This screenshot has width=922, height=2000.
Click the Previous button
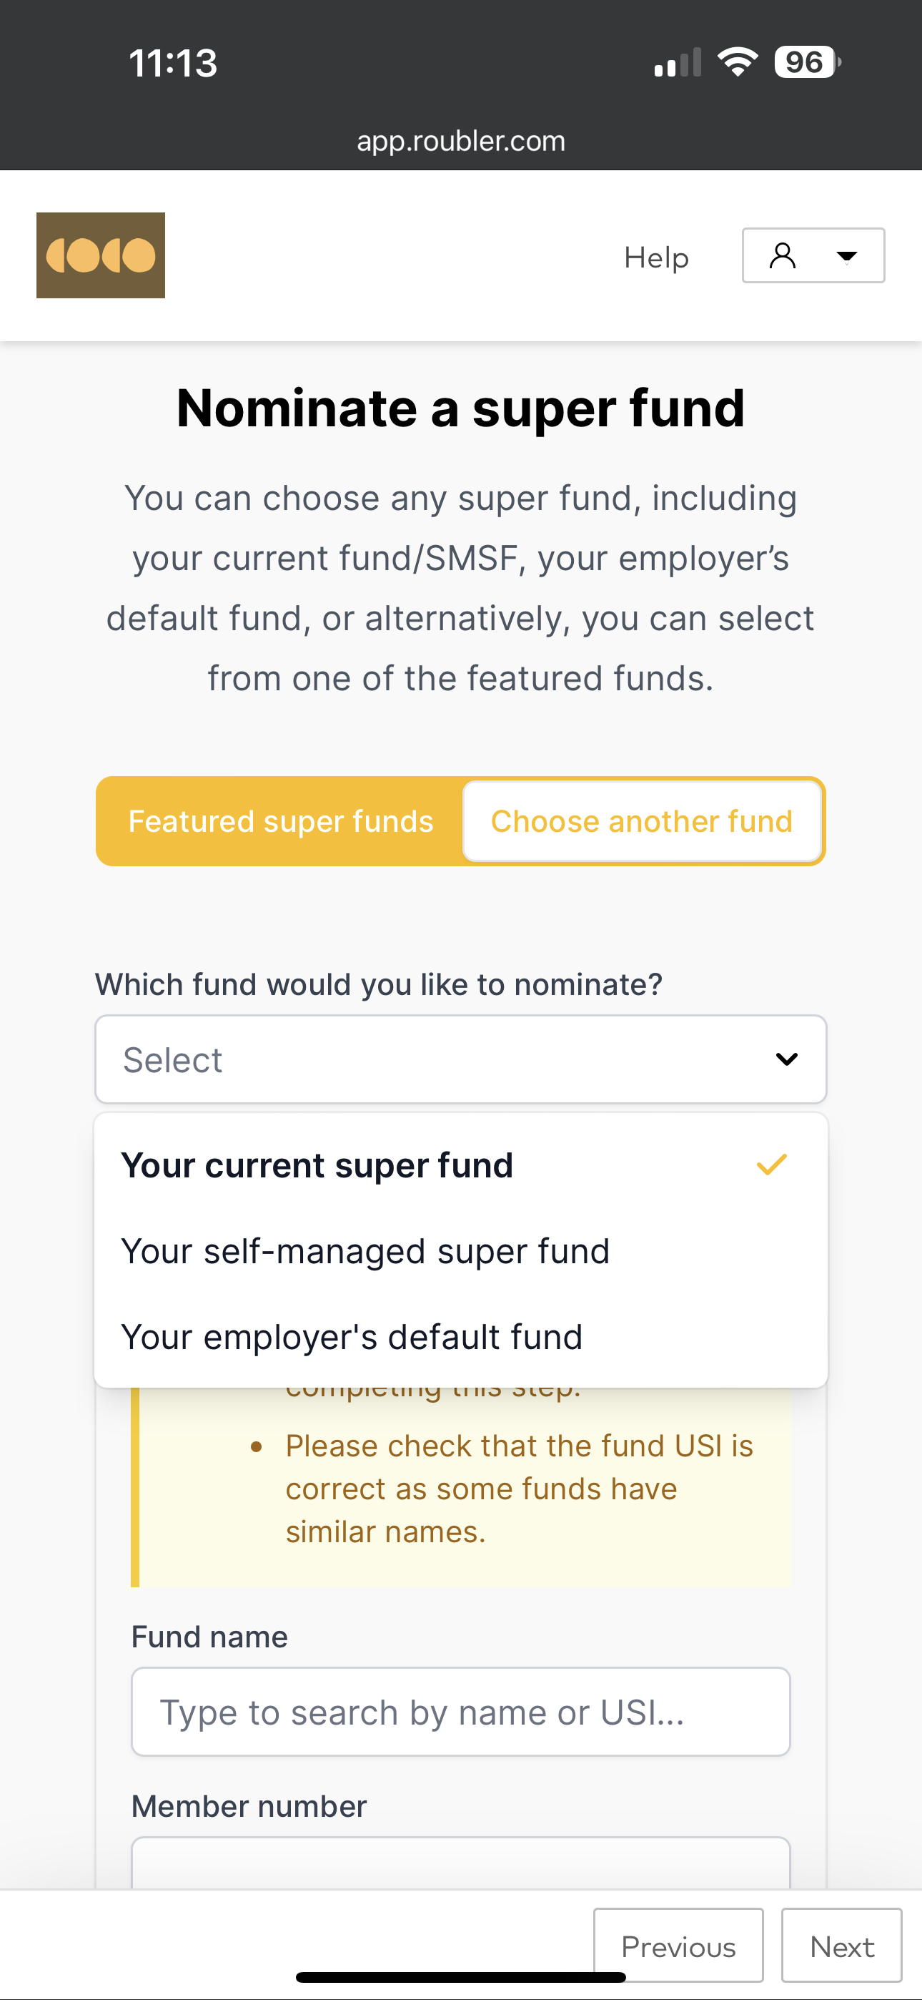point(678,1946)
